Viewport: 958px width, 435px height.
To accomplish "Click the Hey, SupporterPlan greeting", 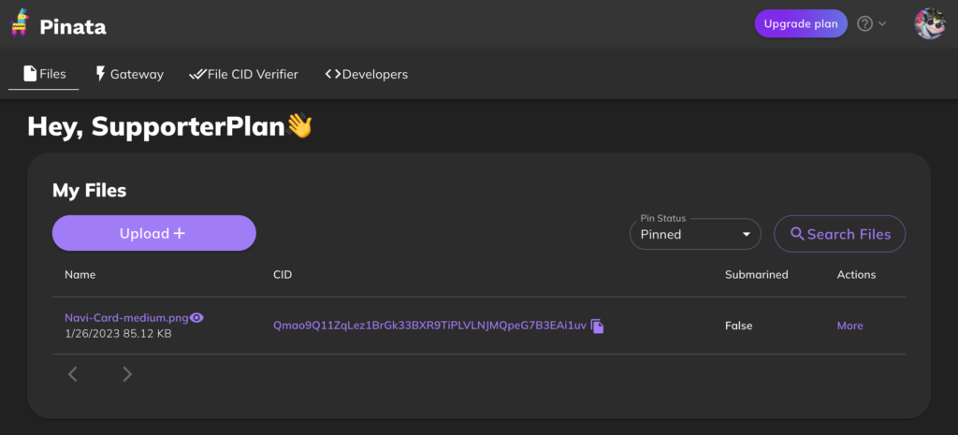I will click(170, 126).
